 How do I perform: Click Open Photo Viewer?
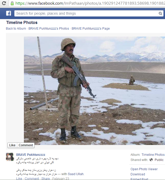tap(144, 169)
